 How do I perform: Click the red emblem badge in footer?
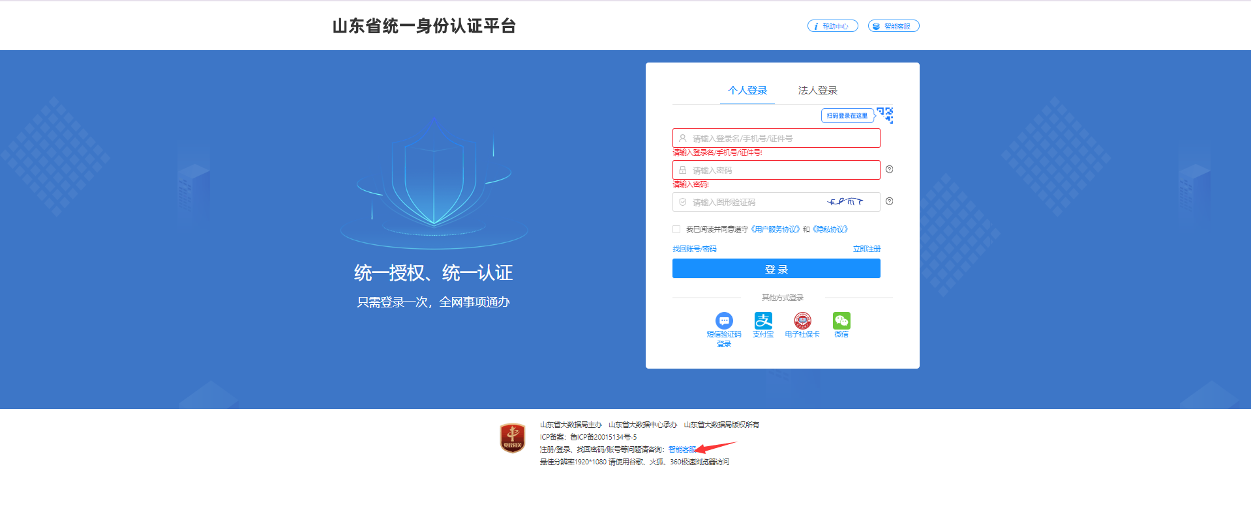coord(513,438)
